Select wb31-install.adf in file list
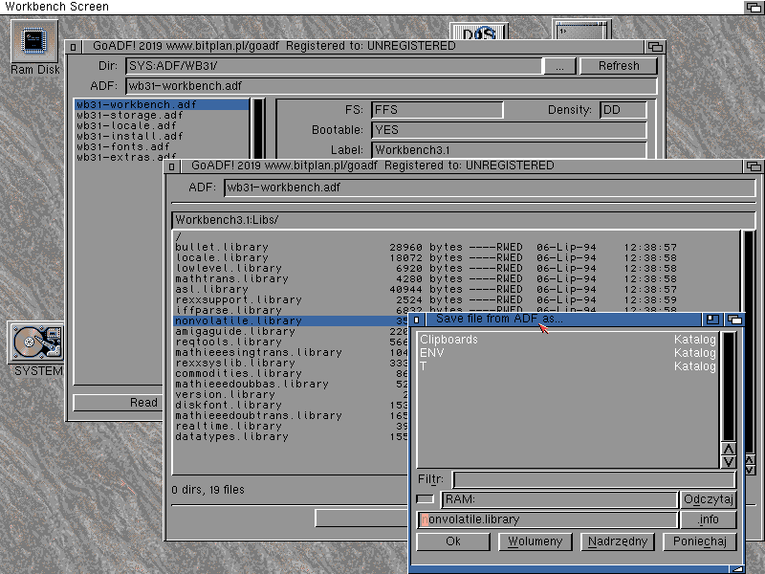This screenshot has height=574, width=765. [x=162, y=136]
